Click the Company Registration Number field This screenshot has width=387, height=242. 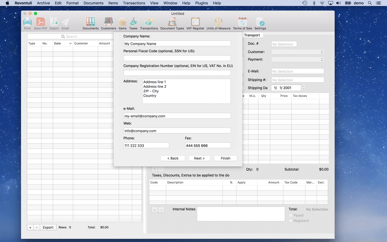(x=177, y=73)
